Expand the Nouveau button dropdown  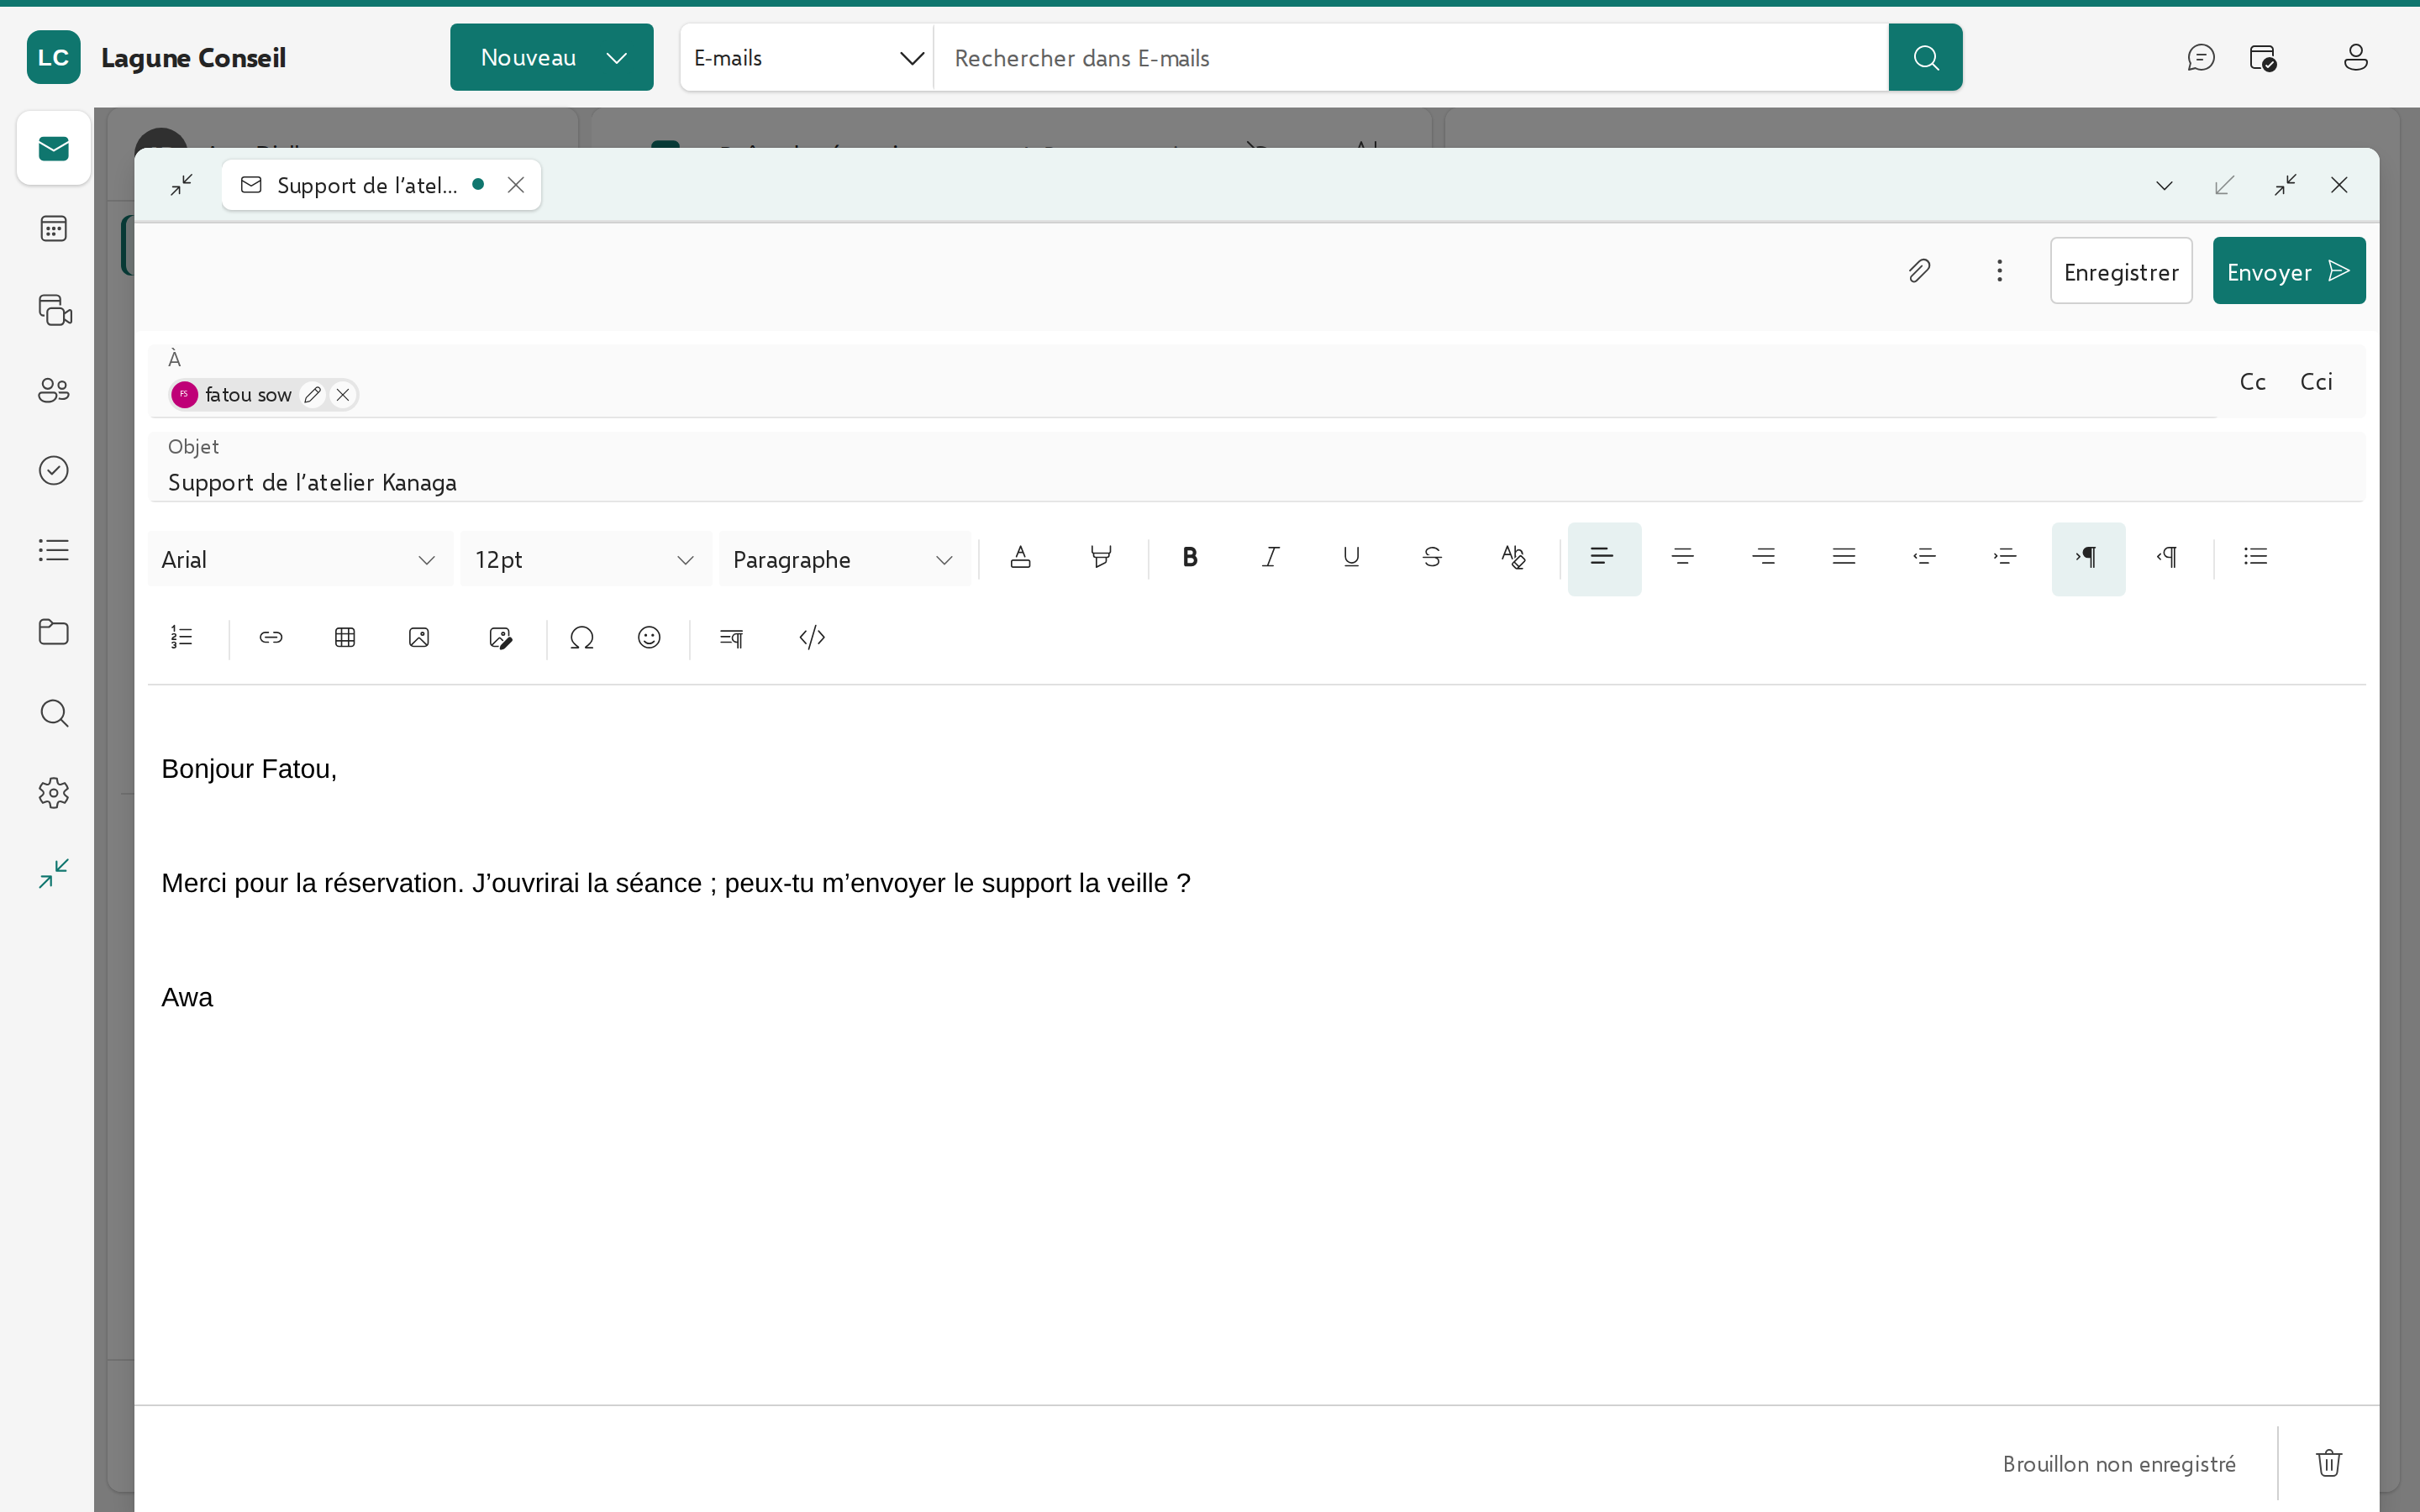click(617, 58)
